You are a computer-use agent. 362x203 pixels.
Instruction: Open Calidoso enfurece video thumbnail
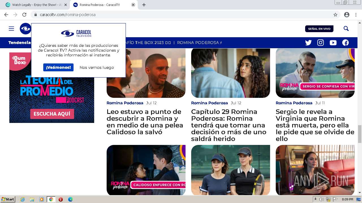click(146, 170)
